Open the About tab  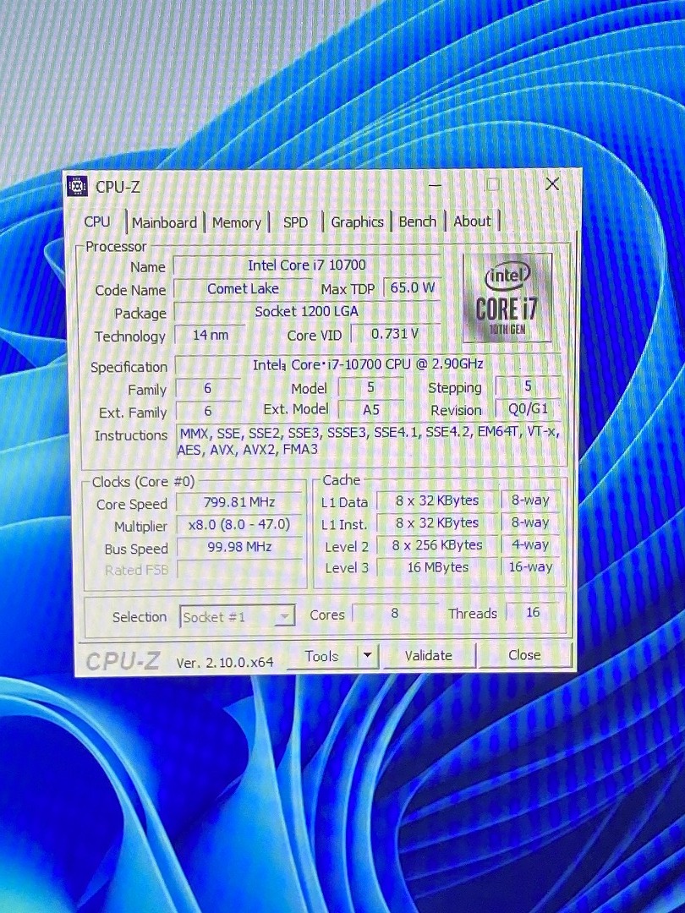(473, 221)
